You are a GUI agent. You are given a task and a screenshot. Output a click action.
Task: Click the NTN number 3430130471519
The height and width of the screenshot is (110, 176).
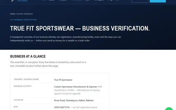click(62, 107)
